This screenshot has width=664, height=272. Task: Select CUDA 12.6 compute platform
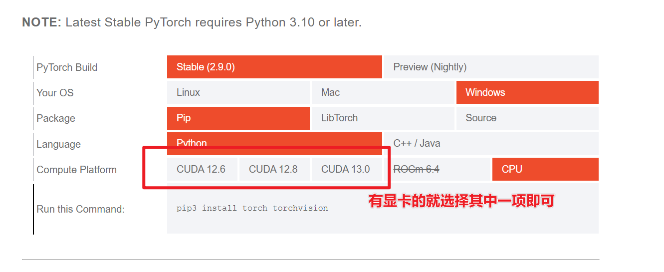tap(202, 169)
